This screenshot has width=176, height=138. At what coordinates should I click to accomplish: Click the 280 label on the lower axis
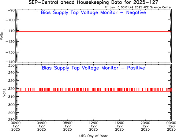point(11,119)
